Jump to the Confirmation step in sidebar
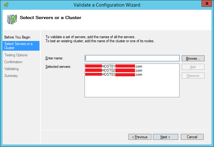 13,62
